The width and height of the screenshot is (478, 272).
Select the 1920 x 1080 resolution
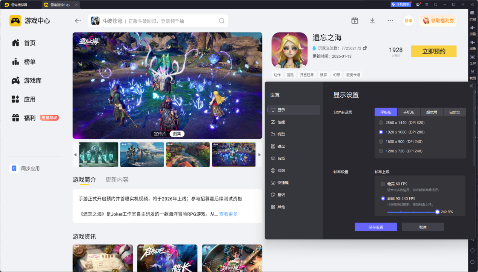click(x=401, y=132)
